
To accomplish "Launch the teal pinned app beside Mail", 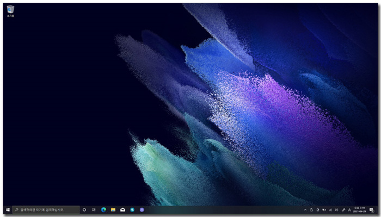I will click(132, 210).
